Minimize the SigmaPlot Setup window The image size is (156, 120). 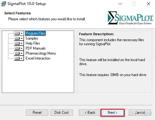(120, 4)
